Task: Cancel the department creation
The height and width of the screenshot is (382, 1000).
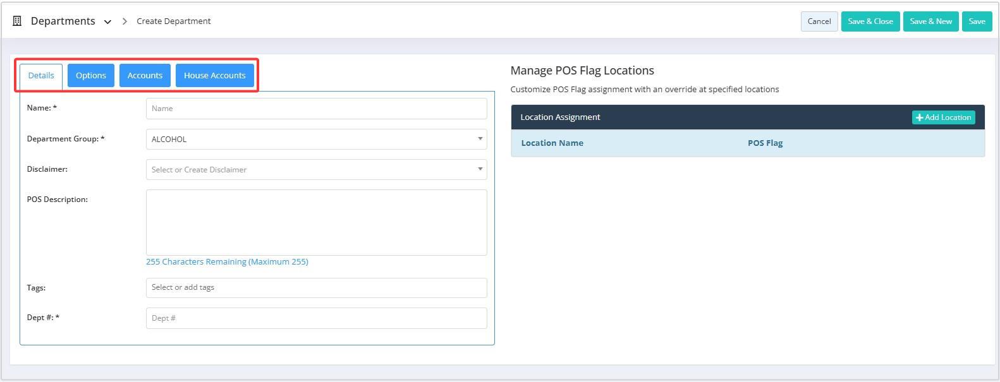Action: (819, 21)
